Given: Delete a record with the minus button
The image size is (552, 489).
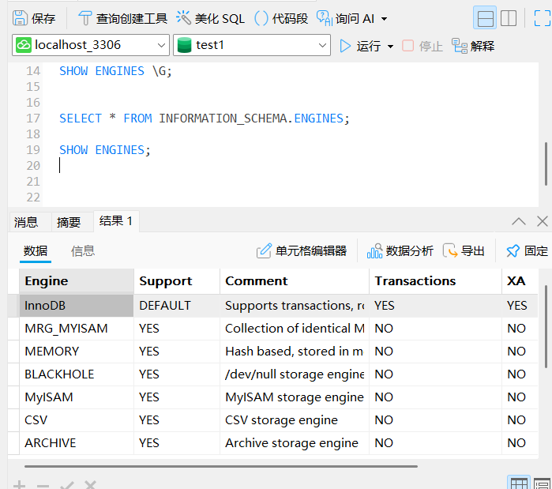Looking at the screenshot, I should (x=43, y=486).
